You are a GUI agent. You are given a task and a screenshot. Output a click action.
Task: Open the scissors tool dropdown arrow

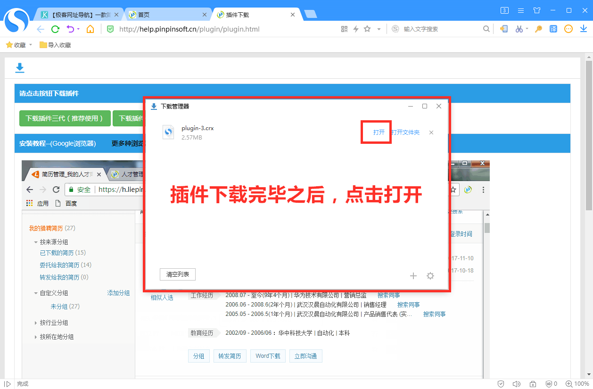click(527, 29)
